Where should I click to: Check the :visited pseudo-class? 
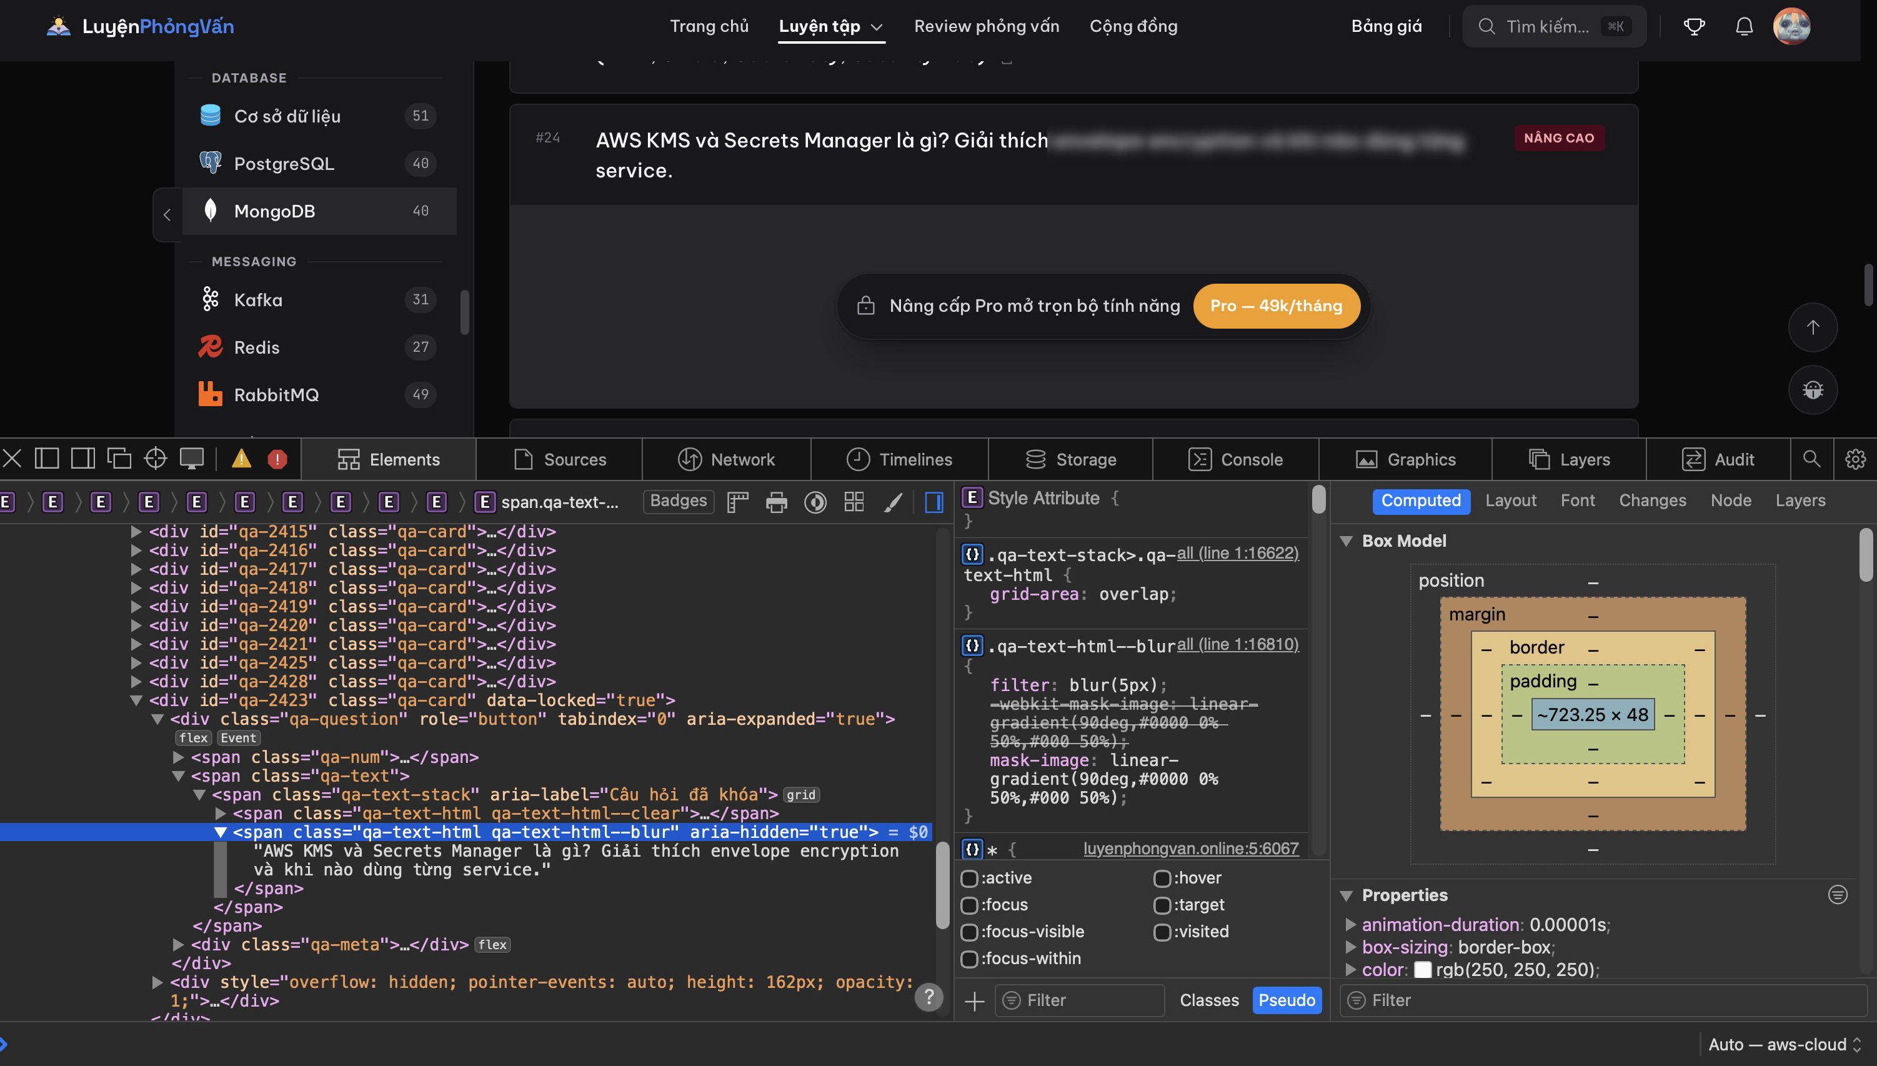[x=1162, y=932]
